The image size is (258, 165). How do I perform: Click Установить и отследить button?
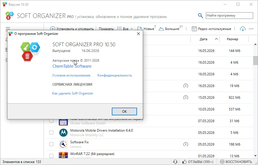72,29
